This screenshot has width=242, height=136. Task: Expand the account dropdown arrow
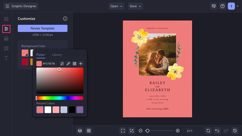click(238, 6)
